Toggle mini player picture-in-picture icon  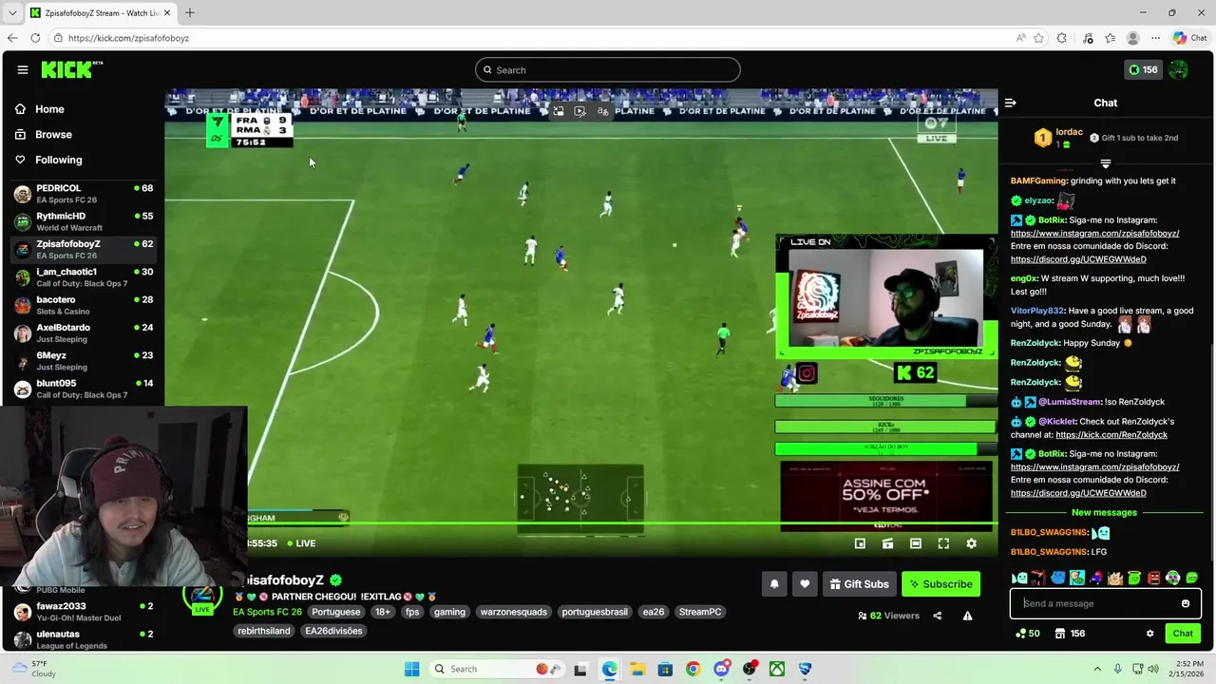[860, 543]
